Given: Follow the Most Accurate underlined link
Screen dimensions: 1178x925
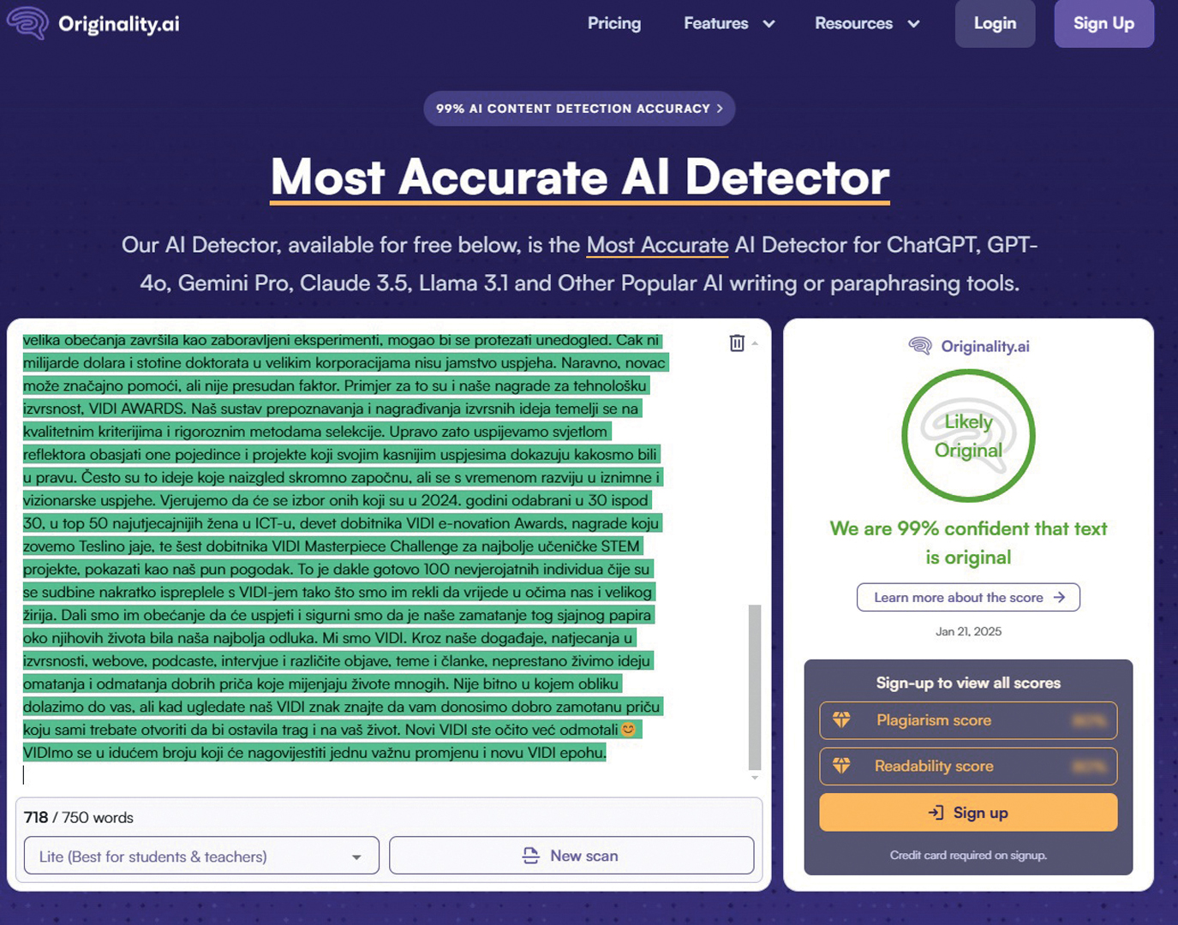Looking at the screenshot, I should [657, 245].
